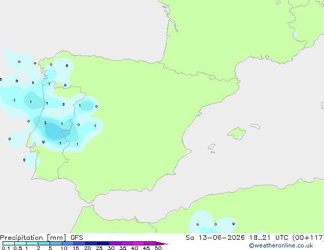The image size is (324, 250).
Task: Click the 25–30 mm dark blue swatch
Action: tap(103, 243)
